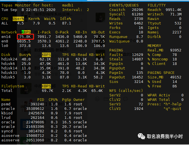Screen dimensions: 189x145
Task: Click the 'EVENTS/QUEUES' section heading
Action: [x=124, y=5]
